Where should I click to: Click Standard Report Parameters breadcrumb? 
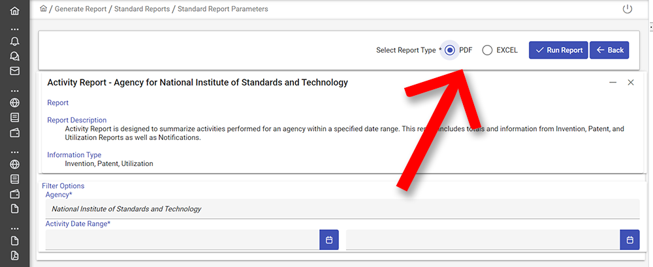[x=223, y=8]
